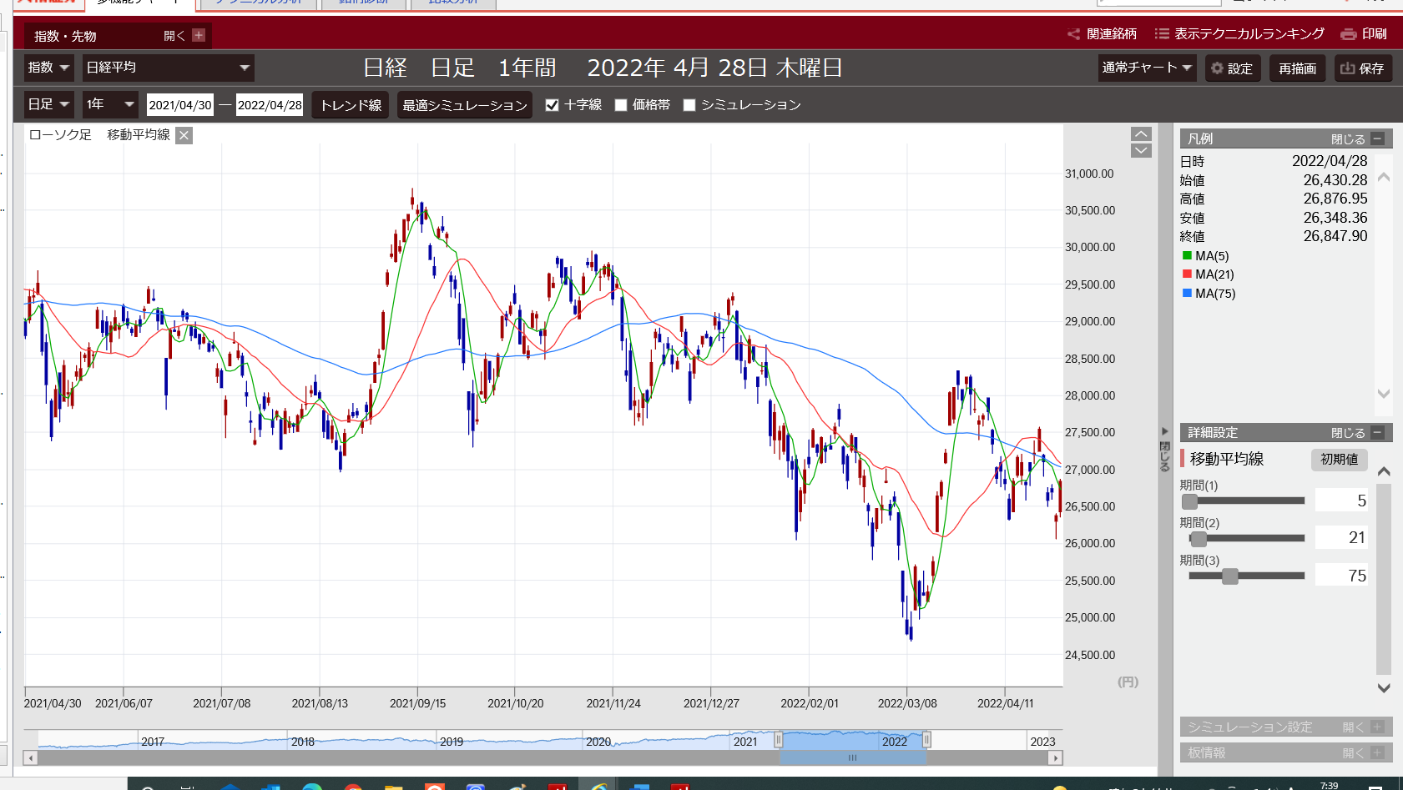The width and height of the screenshot is (1403, 790).
Task: Click the MA(5) green legend swatch
Action: [1187, 255]
